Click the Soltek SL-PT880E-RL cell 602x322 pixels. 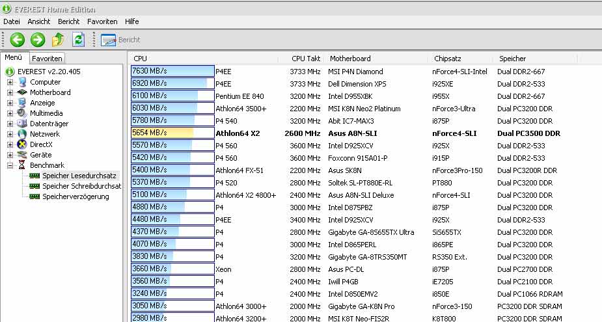click(360, 183)
